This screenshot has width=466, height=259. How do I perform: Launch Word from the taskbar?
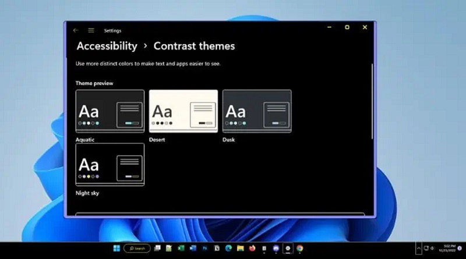[193, 249]
